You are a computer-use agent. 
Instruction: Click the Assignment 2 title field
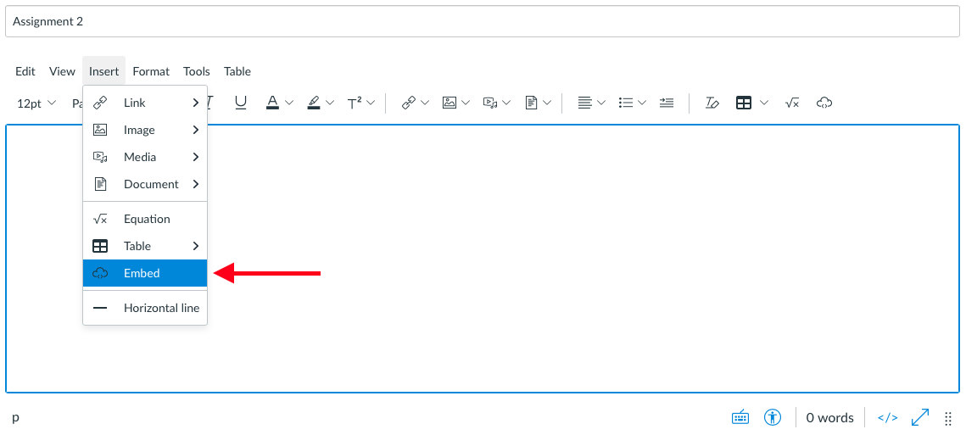tap(483, 21)
